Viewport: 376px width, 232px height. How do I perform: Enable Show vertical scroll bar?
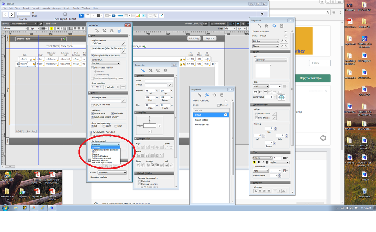(92, 68)
